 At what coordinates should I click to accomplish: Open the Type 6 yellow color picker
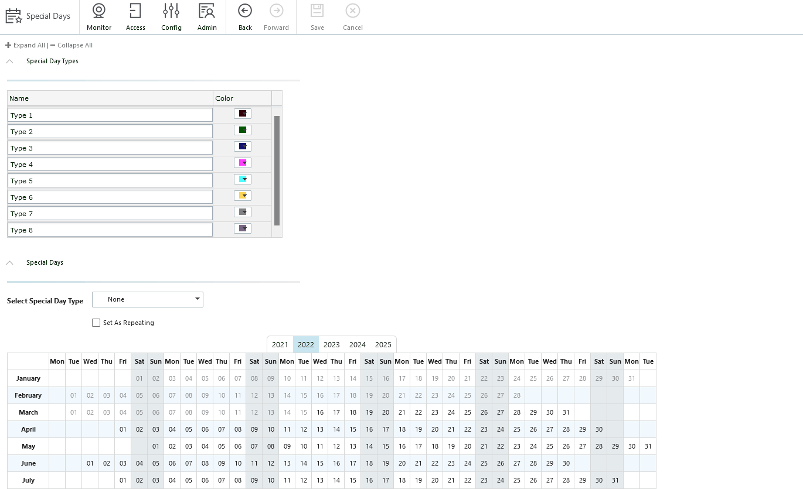pos(243,196)
